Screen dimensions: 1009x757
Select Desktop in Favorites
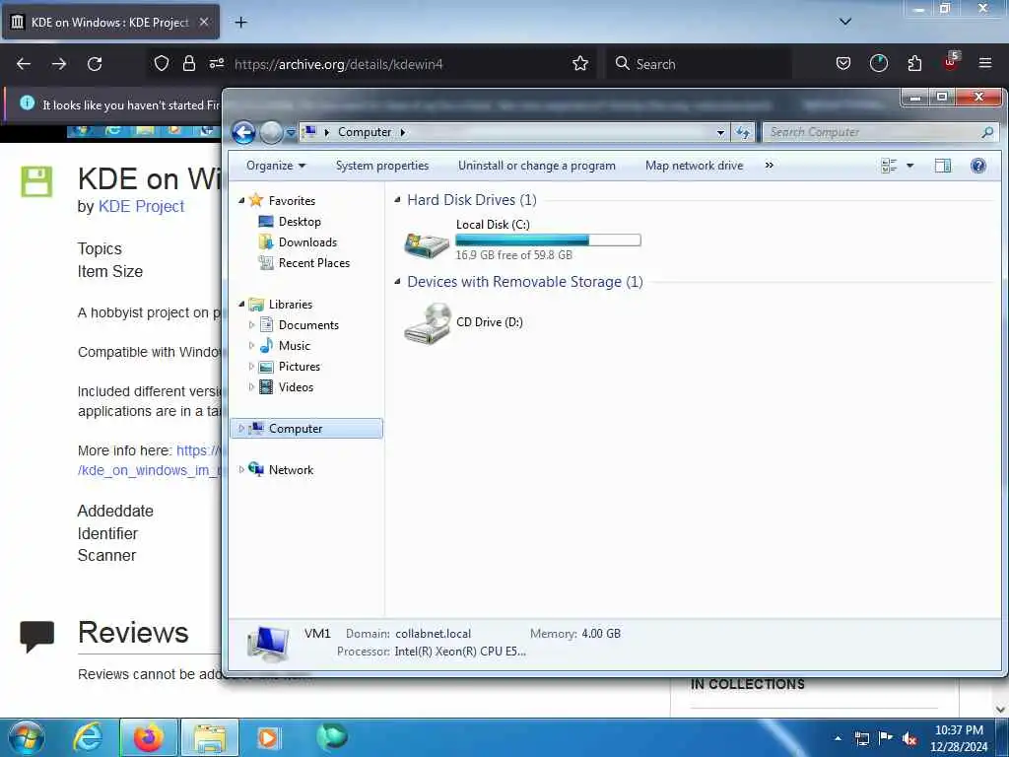tap(300, 222)
